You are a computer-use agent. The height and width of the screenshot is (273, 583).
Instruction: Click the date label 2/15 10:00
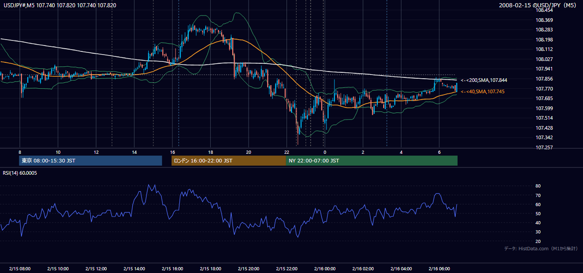point(58,269)
